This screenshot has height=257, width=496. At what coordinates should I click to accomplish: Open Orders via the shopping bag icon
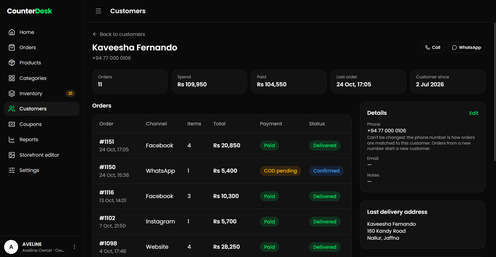[12, 47]
